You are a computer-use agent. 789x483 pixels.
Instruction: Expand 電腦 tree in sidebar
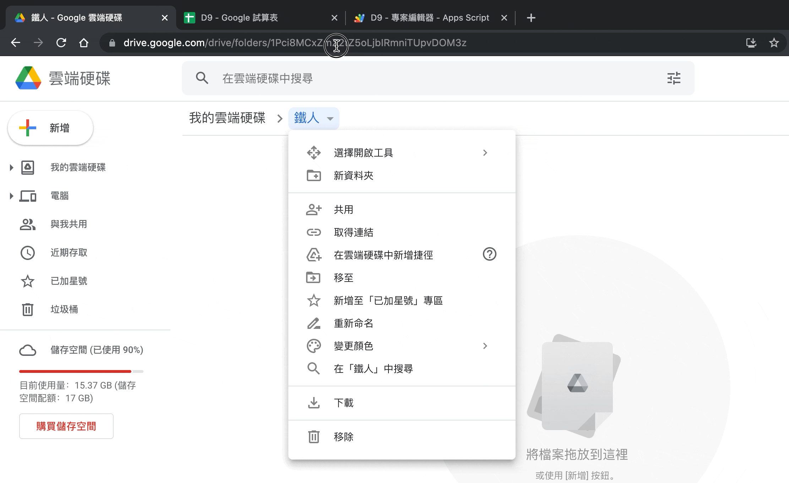11,196
